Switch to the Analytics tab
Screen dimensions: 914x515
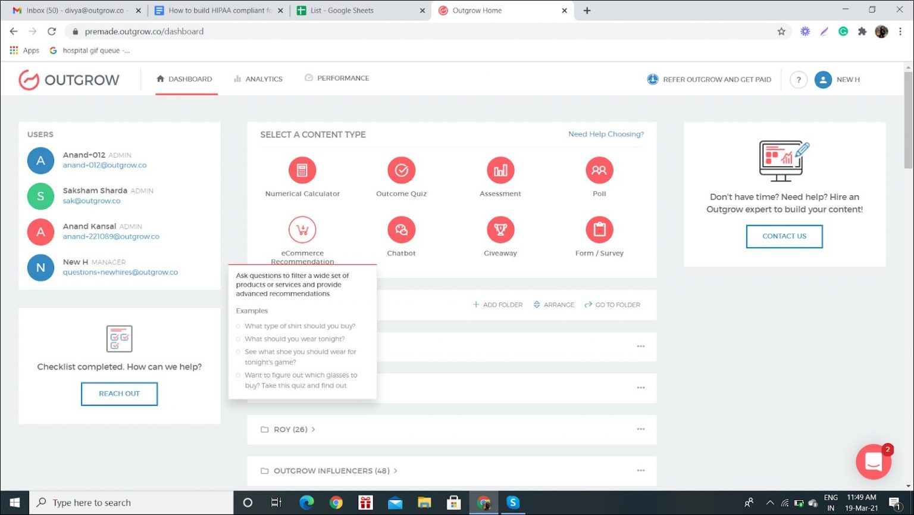click(x=258, y=79)
